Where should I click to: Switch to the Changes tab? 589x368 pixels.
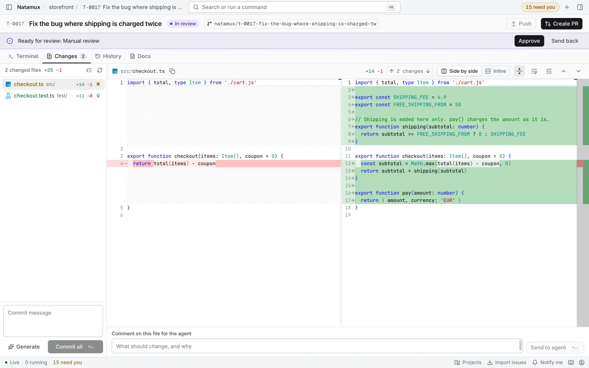pos(66,56)
